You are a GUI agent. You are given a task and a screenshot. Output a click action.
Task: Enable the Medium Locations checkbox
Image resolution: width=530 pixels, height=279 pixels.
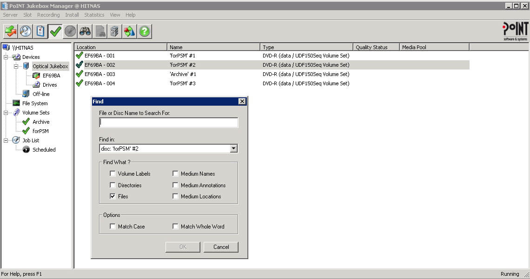point(175,196)
